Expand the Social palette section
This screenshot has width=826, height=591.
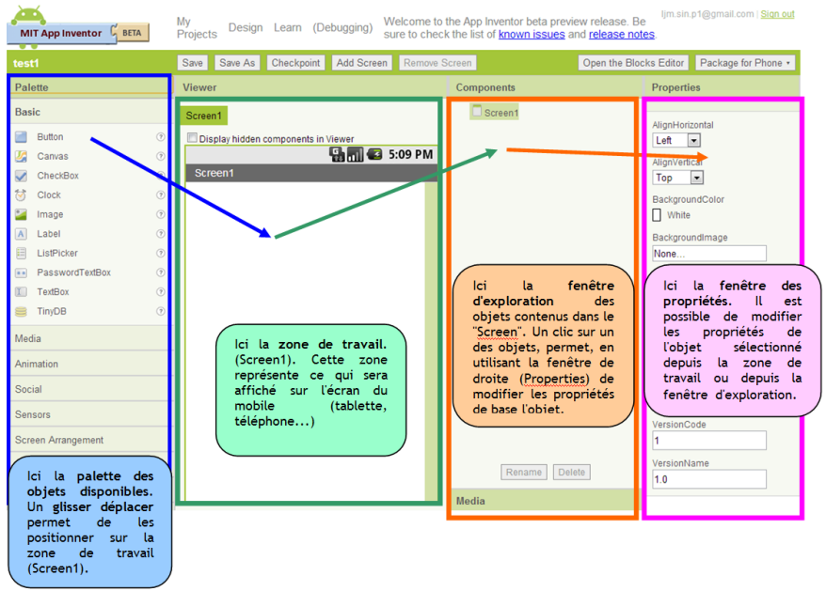tap(88, 389)
